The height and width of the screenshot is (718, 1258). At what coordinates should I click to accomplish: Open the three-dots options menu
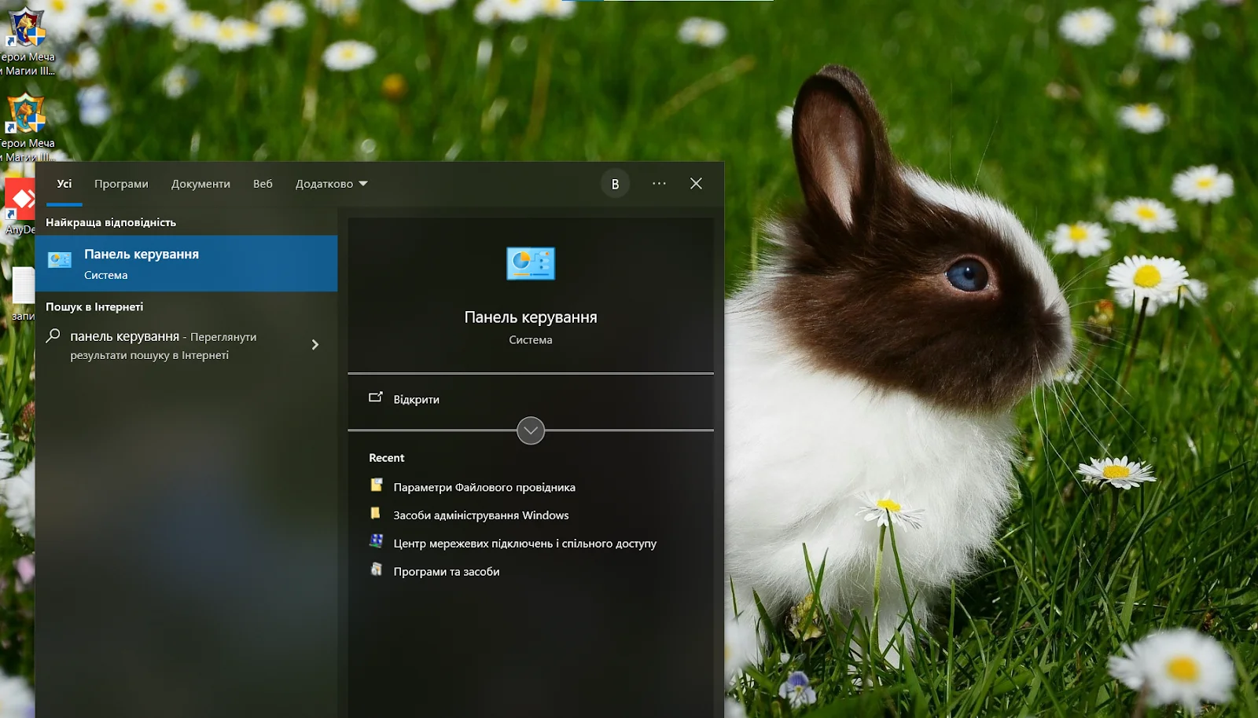pyautogui.click(x=659, y=183)
